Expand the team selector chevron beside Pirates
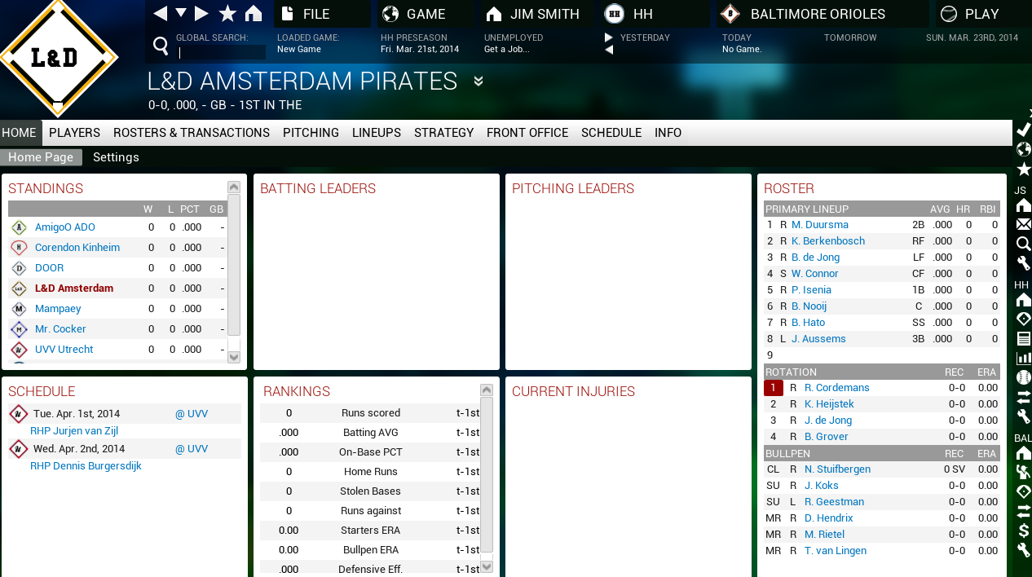Screen dimensions: 1032x577 click(x=479, y=81)
